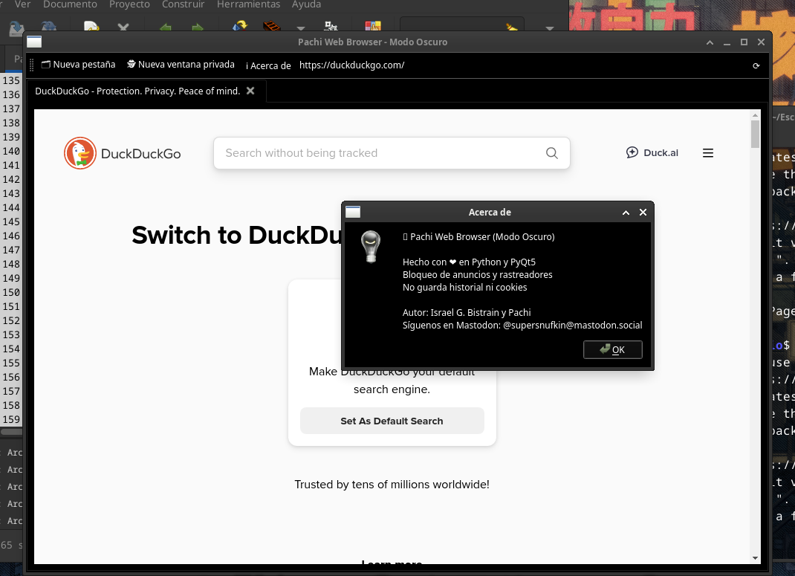The image size is (795, 576).
Task: Click the browser toolbar drag handle
Action: coord(31,65)
